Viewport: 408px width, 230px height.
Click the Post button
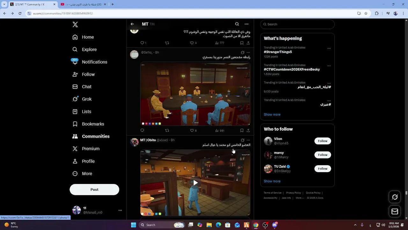(x=94, y=189)
